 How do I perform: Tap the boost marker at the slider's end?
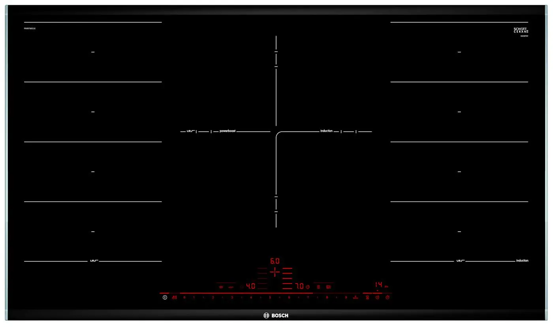pyautogui.click(x=355, y=297)
